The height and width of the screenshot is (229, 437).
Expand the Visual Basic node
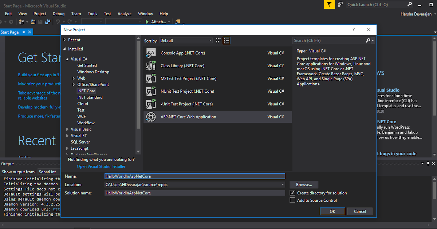[x=67, y=129]
